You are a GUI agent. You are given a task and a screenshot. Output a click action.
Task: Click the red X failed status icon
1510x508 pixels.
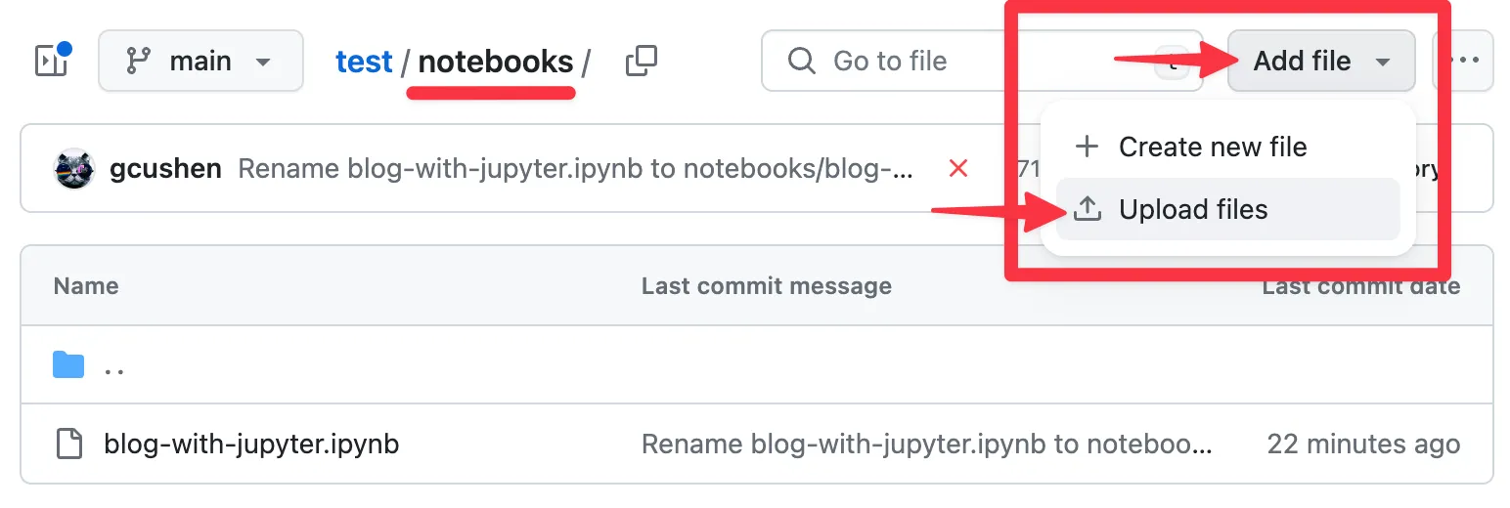(x=958, y=169)
